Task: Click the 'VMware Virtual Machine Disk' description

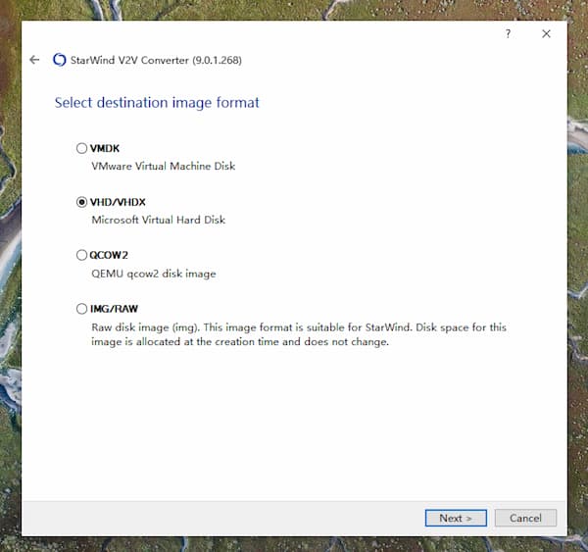Action: tap(163, 166)
